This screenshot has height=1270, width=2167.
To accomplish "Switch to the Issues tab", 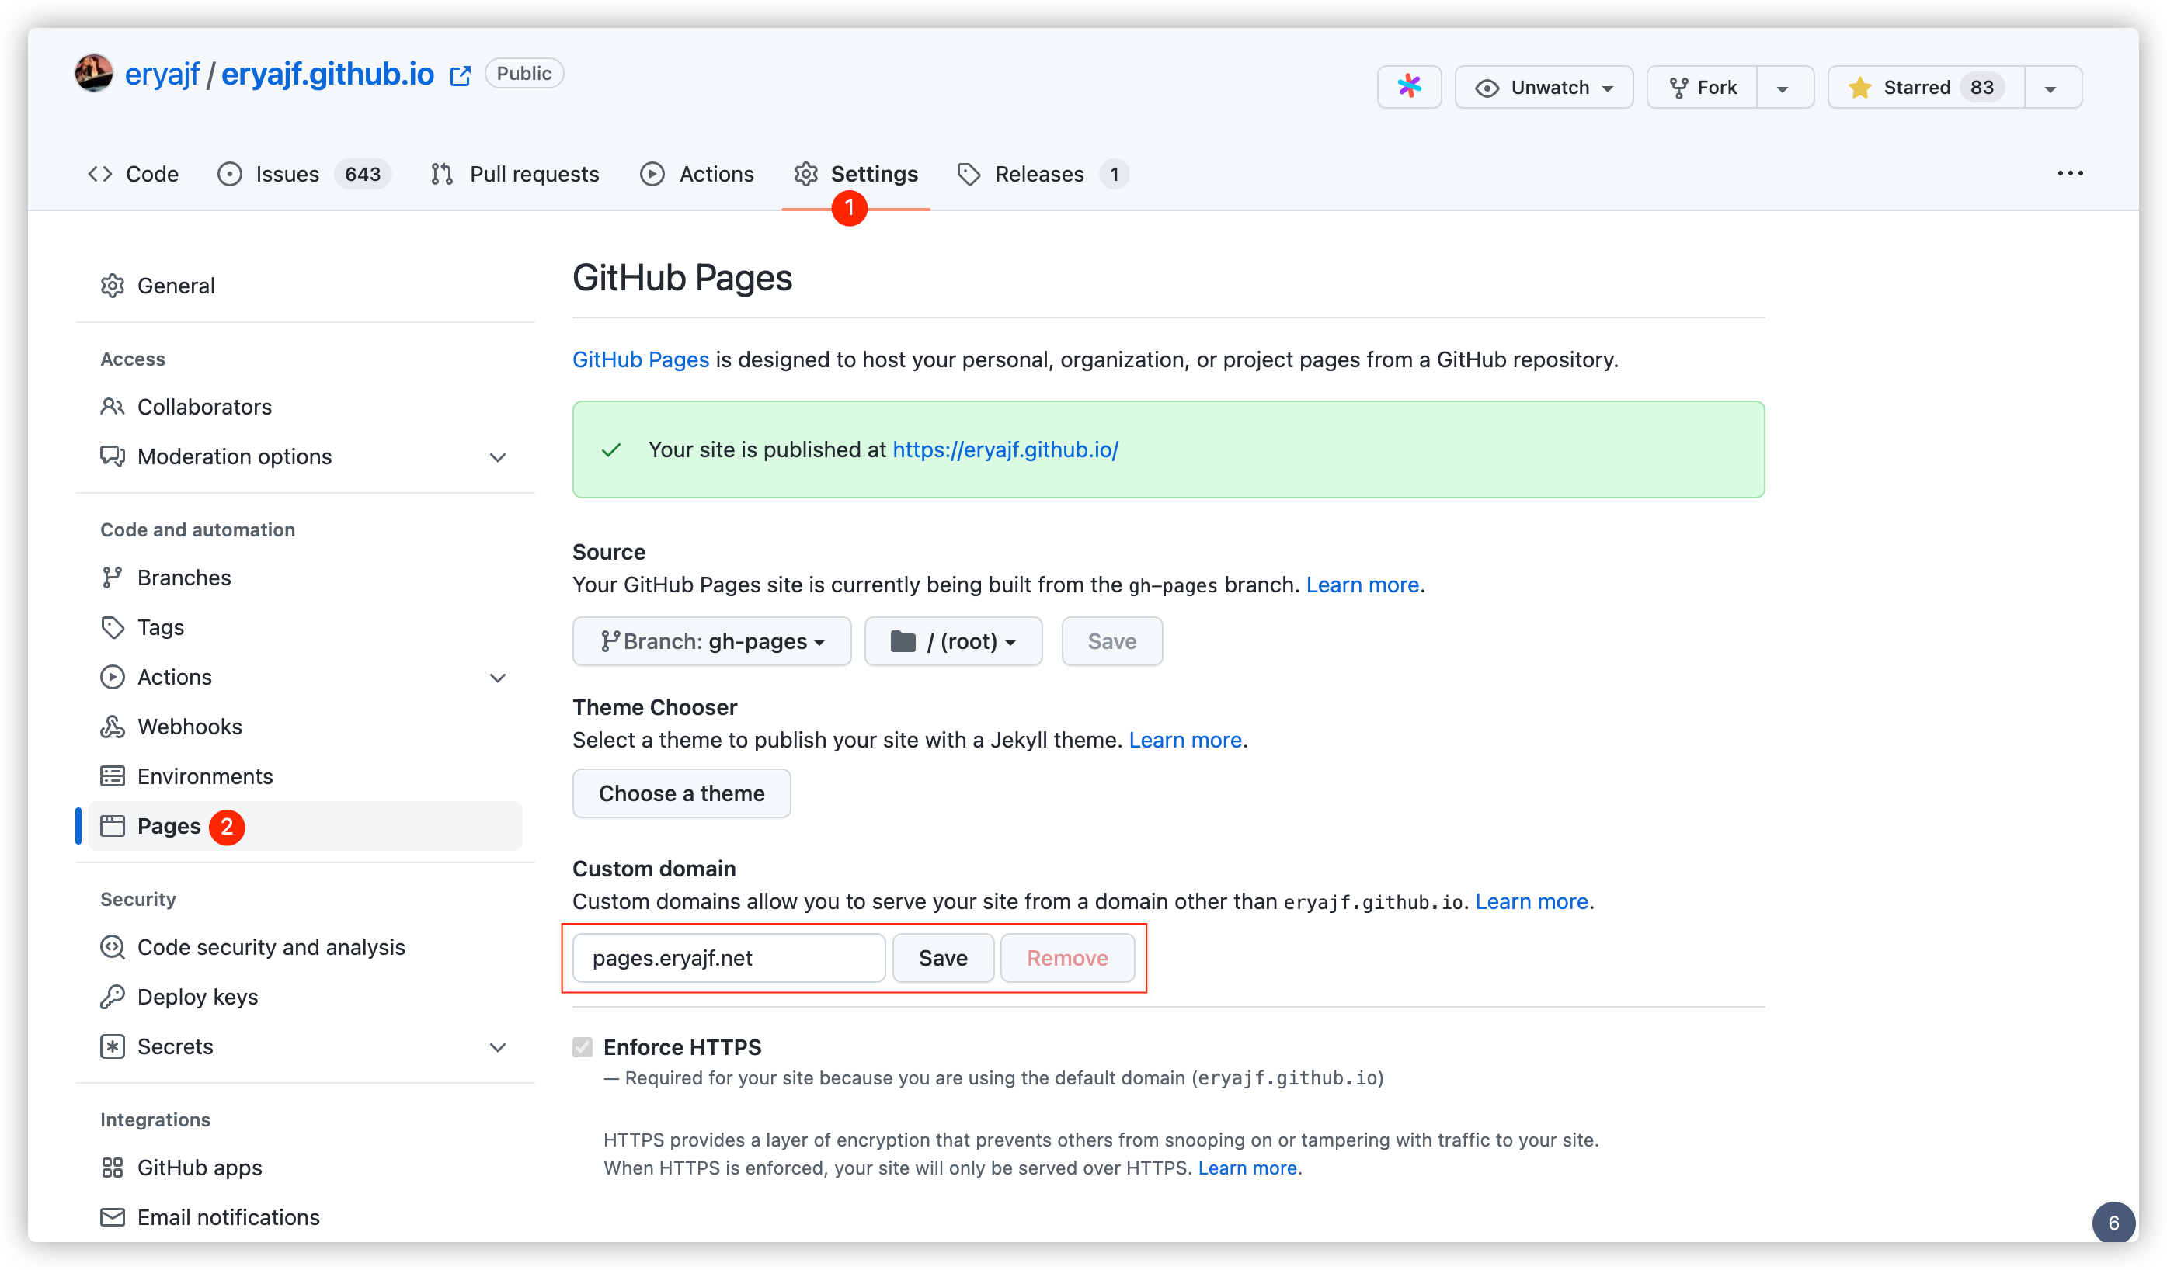I will click(x=304, y=174).
